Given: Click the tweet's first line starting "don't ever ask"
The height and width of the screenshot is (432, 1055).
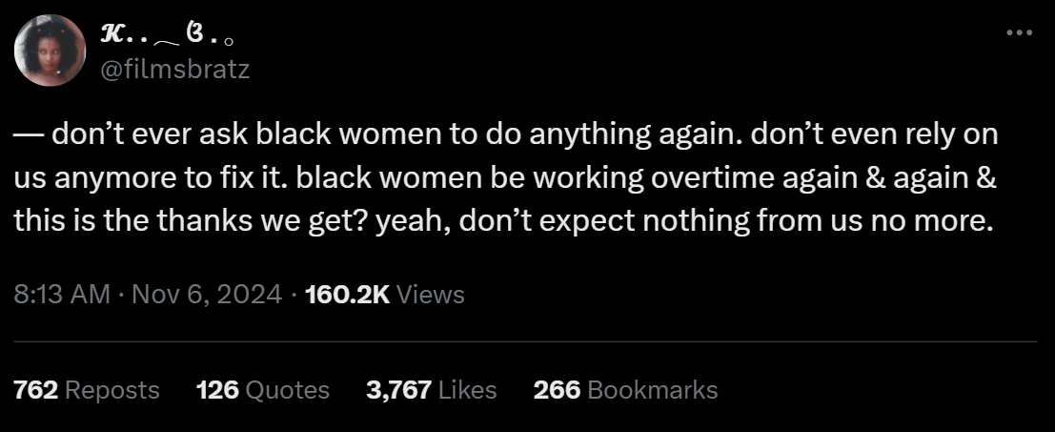Looking at the screenshot, I should [505, 134].
